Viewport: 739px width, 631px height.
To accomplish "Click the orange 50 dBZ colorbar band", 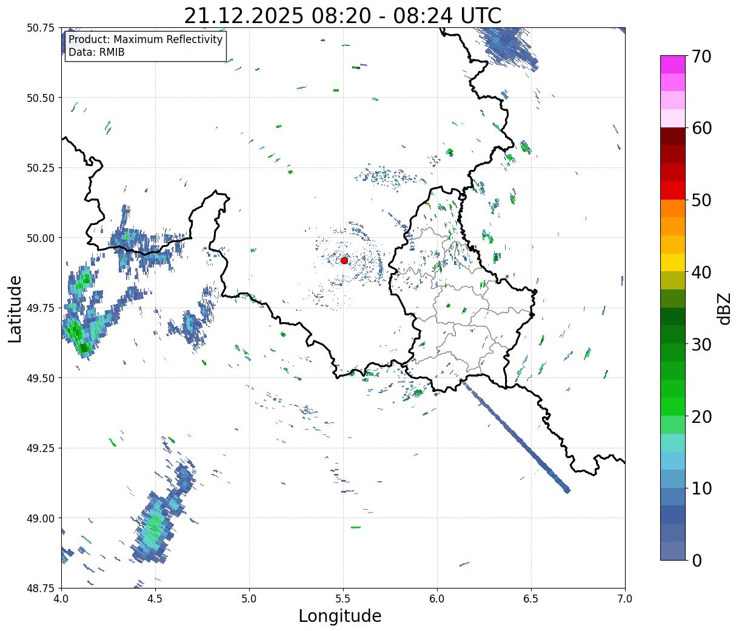I will 673,208.
